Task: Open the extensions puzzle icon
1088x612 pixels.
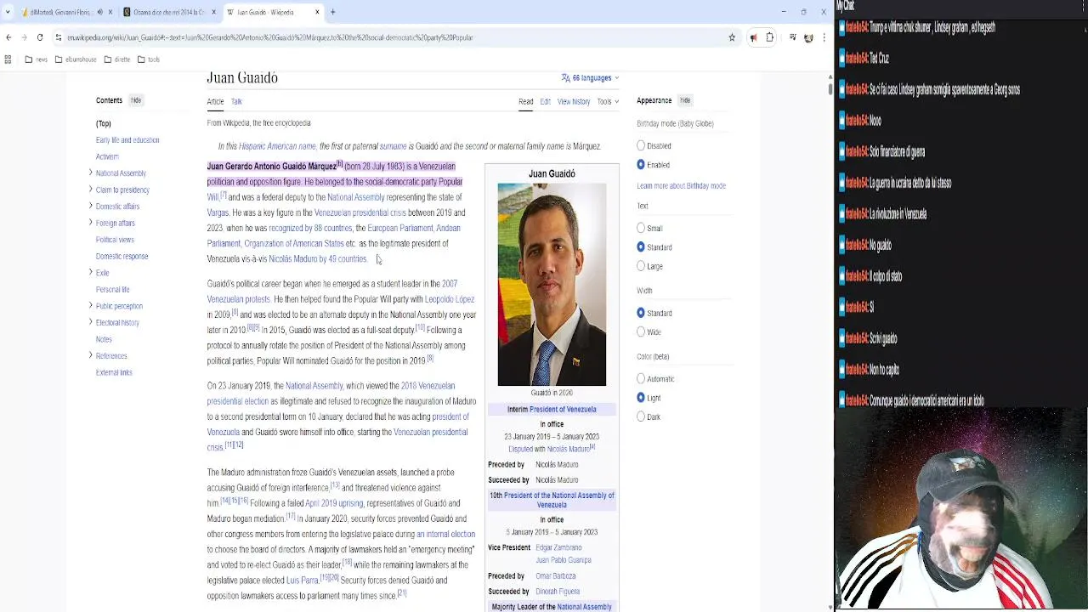Action: 770,37
